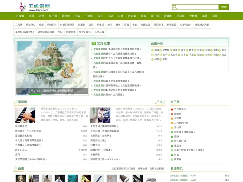This screenshot has width=243, height=182.
Task: Open 钢琴 in the green navigation bar
Action: [x=31, y=16]
